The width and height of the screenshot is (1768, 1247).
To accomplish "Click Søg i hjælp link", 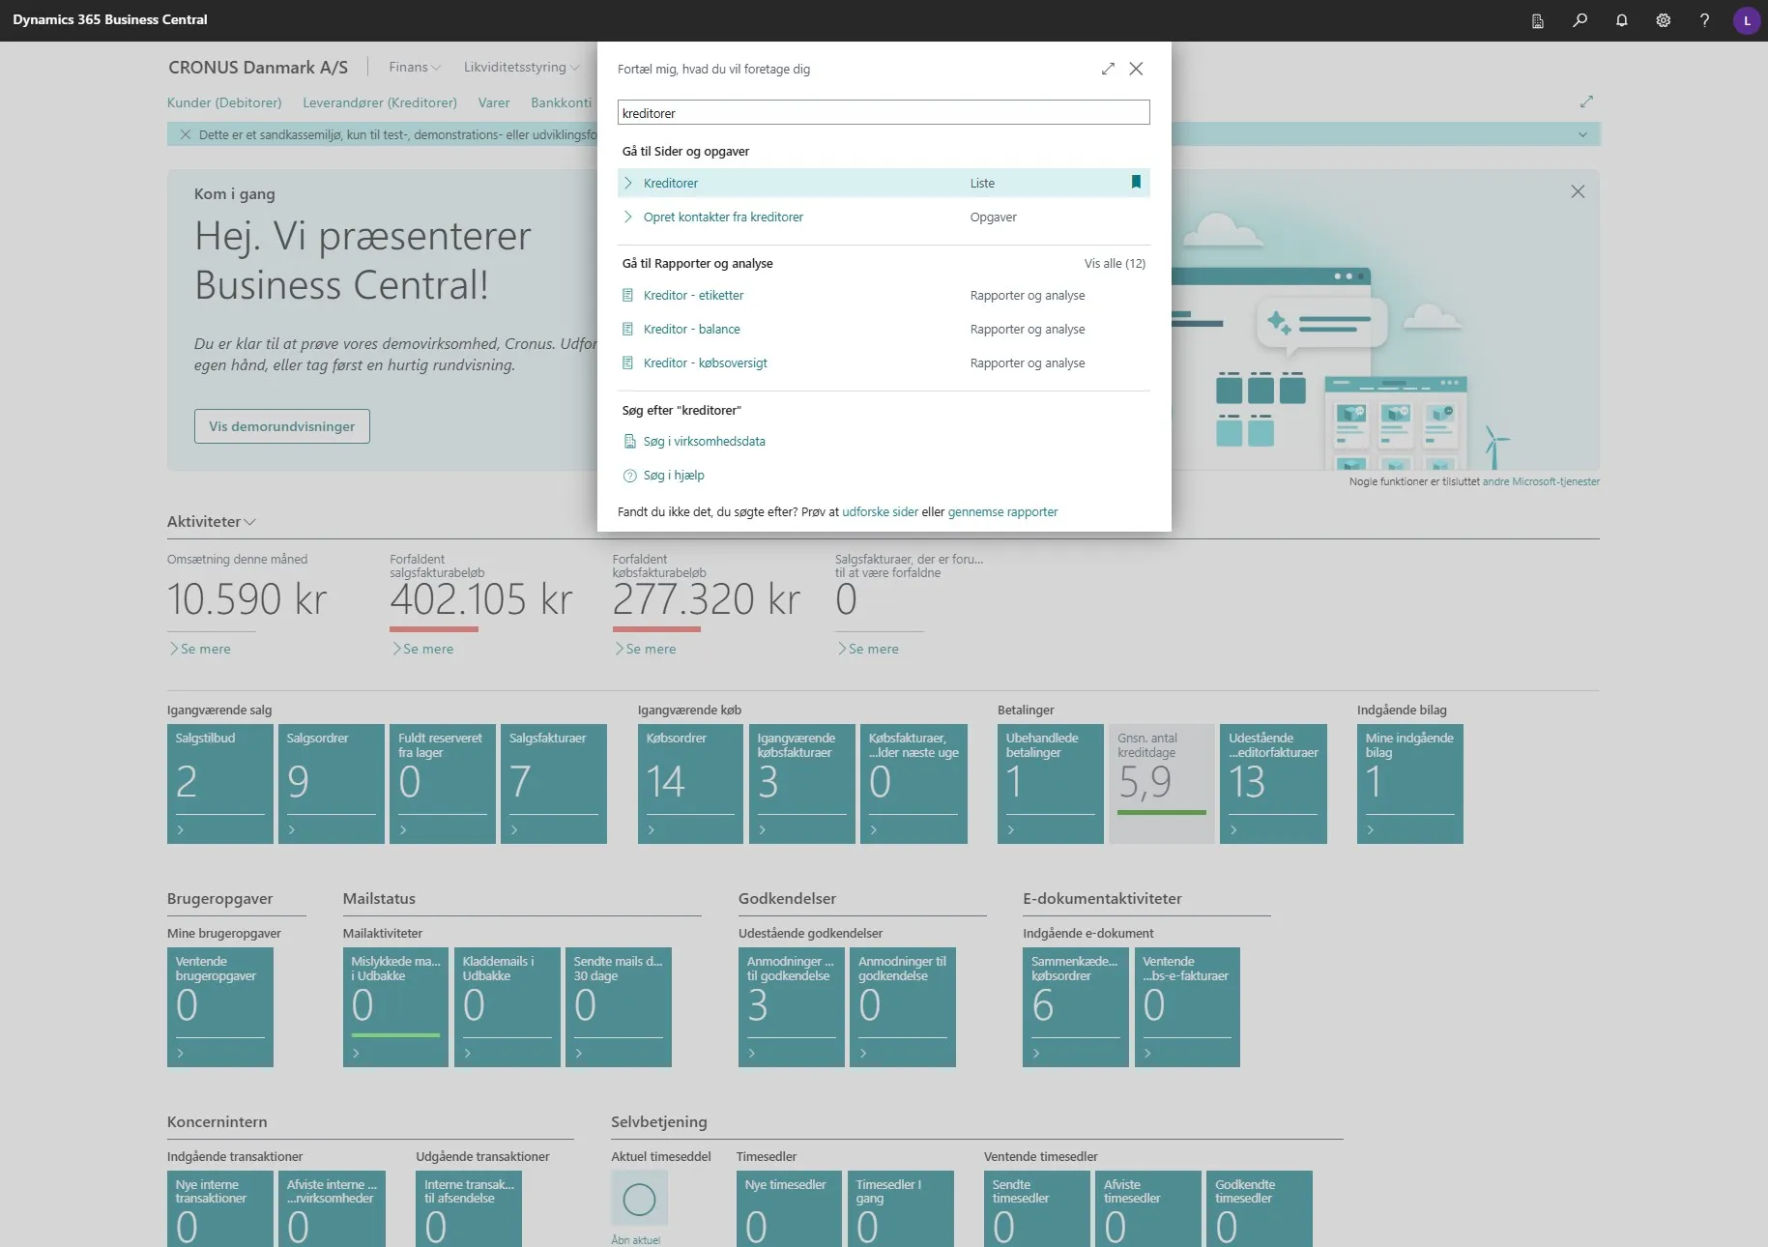I will (x=674, y=476).
